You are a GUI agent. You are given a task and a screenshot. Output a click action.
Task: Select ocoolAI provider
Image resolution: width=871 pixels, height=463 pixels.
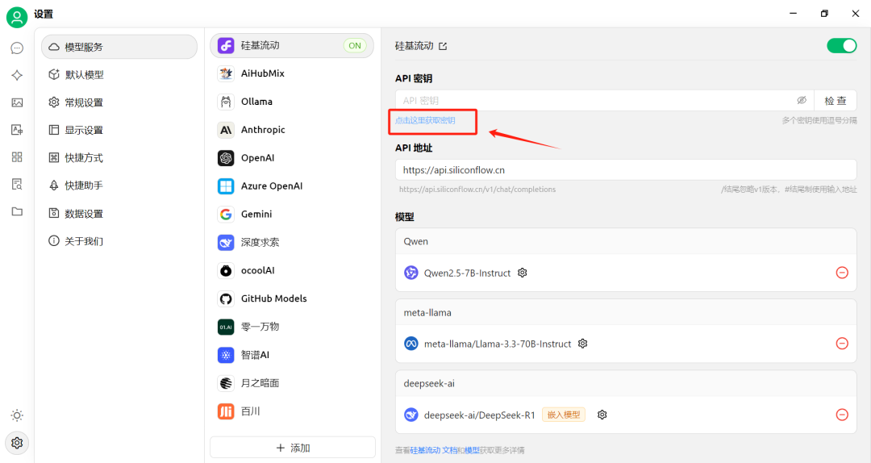coord(292,271)
